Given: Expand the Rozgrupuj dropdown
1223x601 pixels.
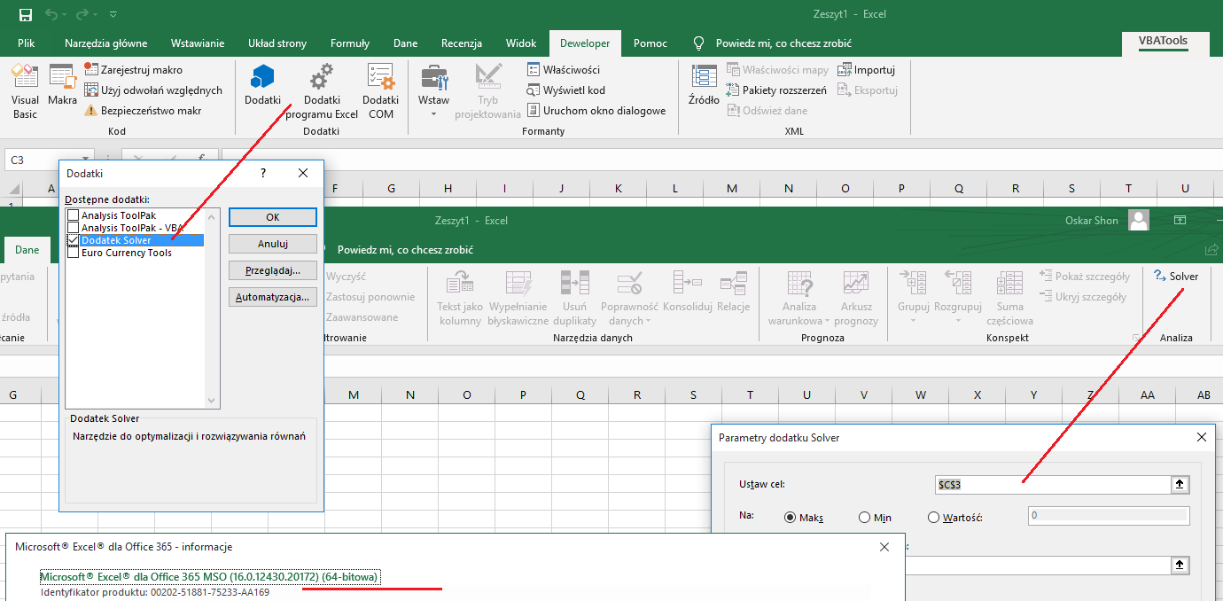Looking at the screenshot, I should [958, 321].
